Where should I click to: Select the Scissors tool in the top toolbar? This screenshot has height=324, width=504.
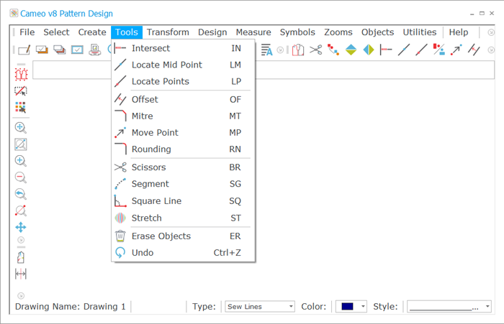(x=315, y=50)
